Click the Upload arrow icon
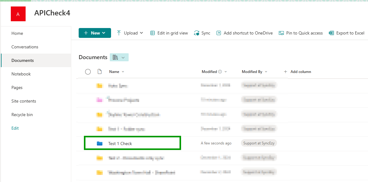The height and width of the screenshot is (182, 368). point(119,33)
